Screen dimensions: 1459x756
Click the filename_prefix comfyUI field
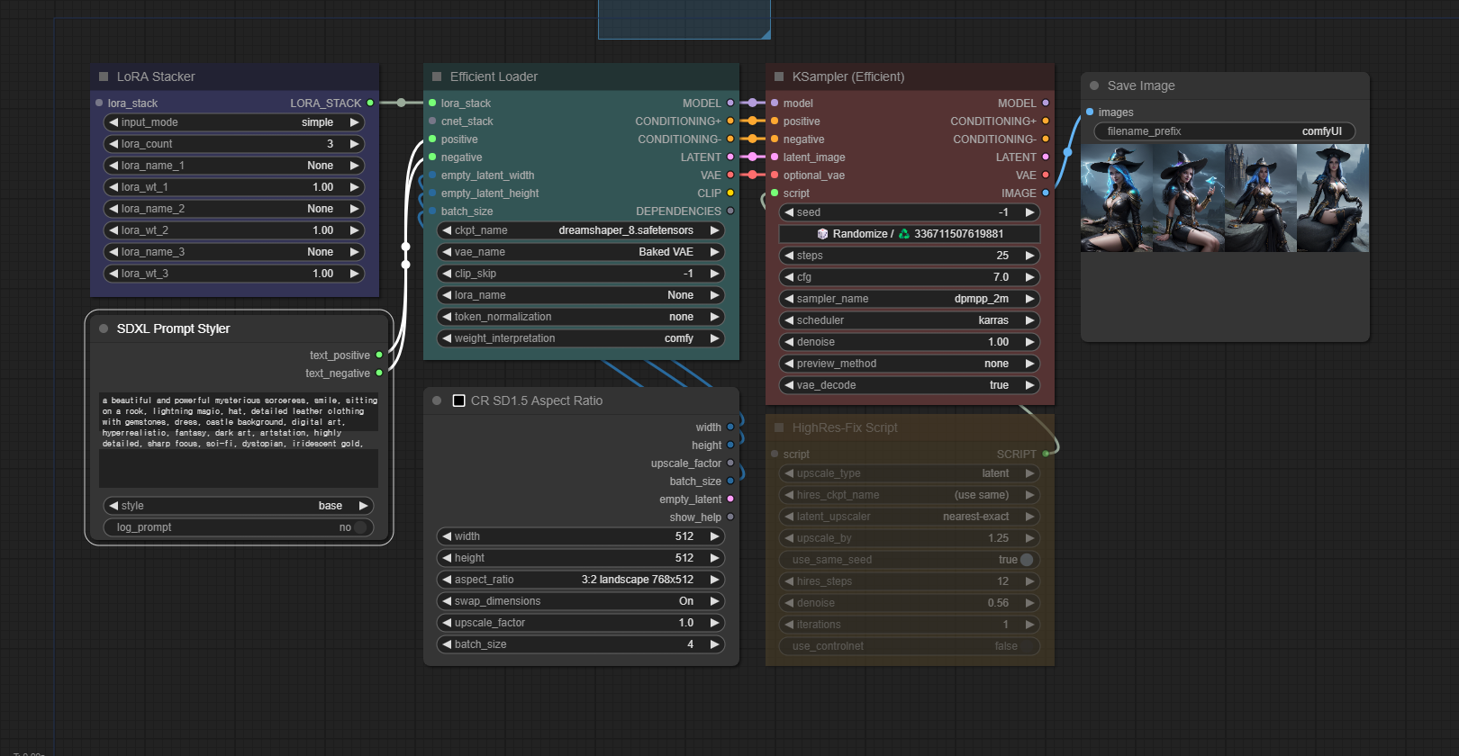point(1225,131)
